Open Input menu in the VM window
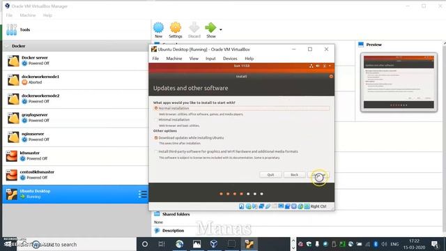 [210, 59]
